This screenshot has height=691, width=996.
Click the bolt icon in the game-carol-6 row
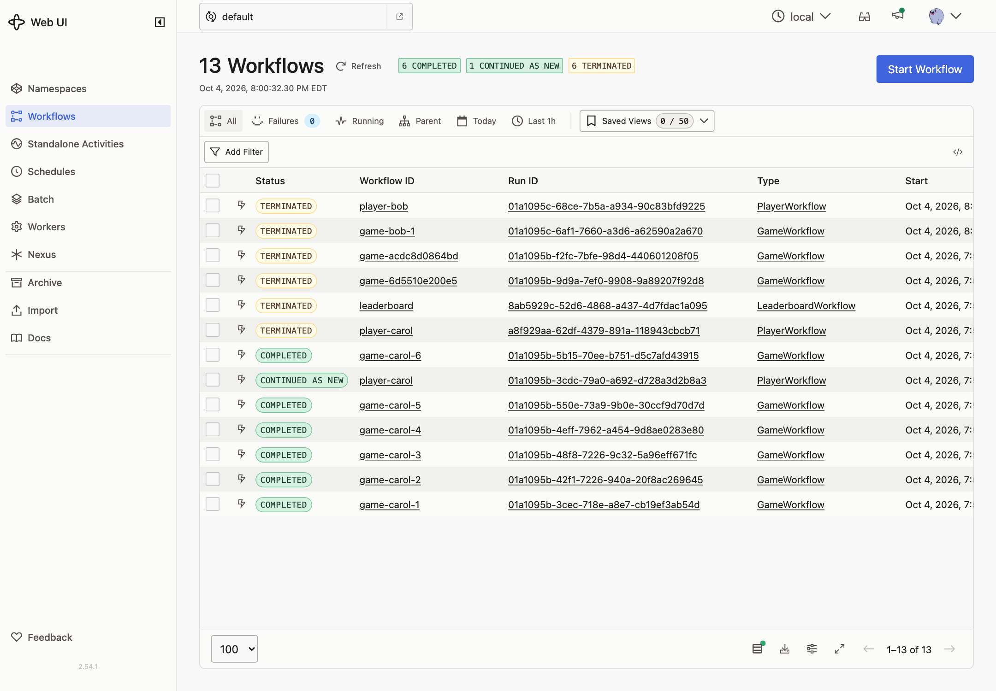tap(241, 355)
